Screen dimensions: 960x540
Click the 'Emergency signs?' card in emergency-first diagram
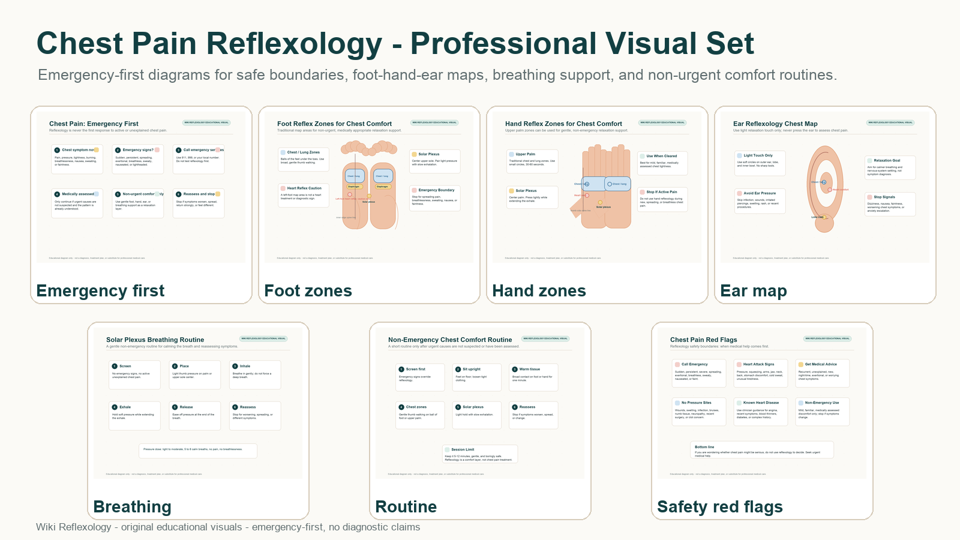click(x=137, y=160)
